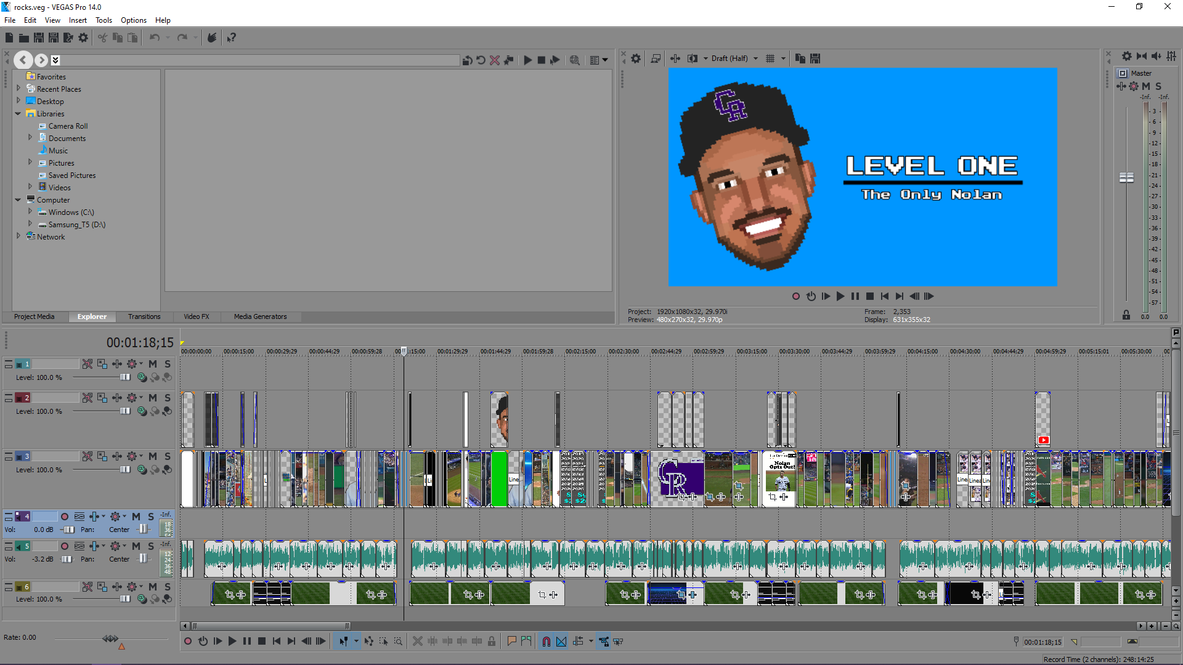Screen dimensions: 1183x665
Task: Toggle Automatic Crossfades button
Action: pos(561,642)
